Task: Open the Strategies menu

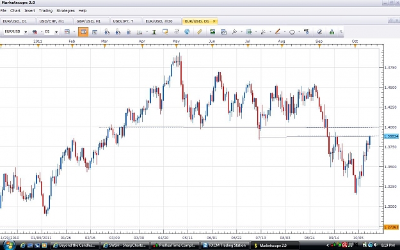Action: (65, 11)
